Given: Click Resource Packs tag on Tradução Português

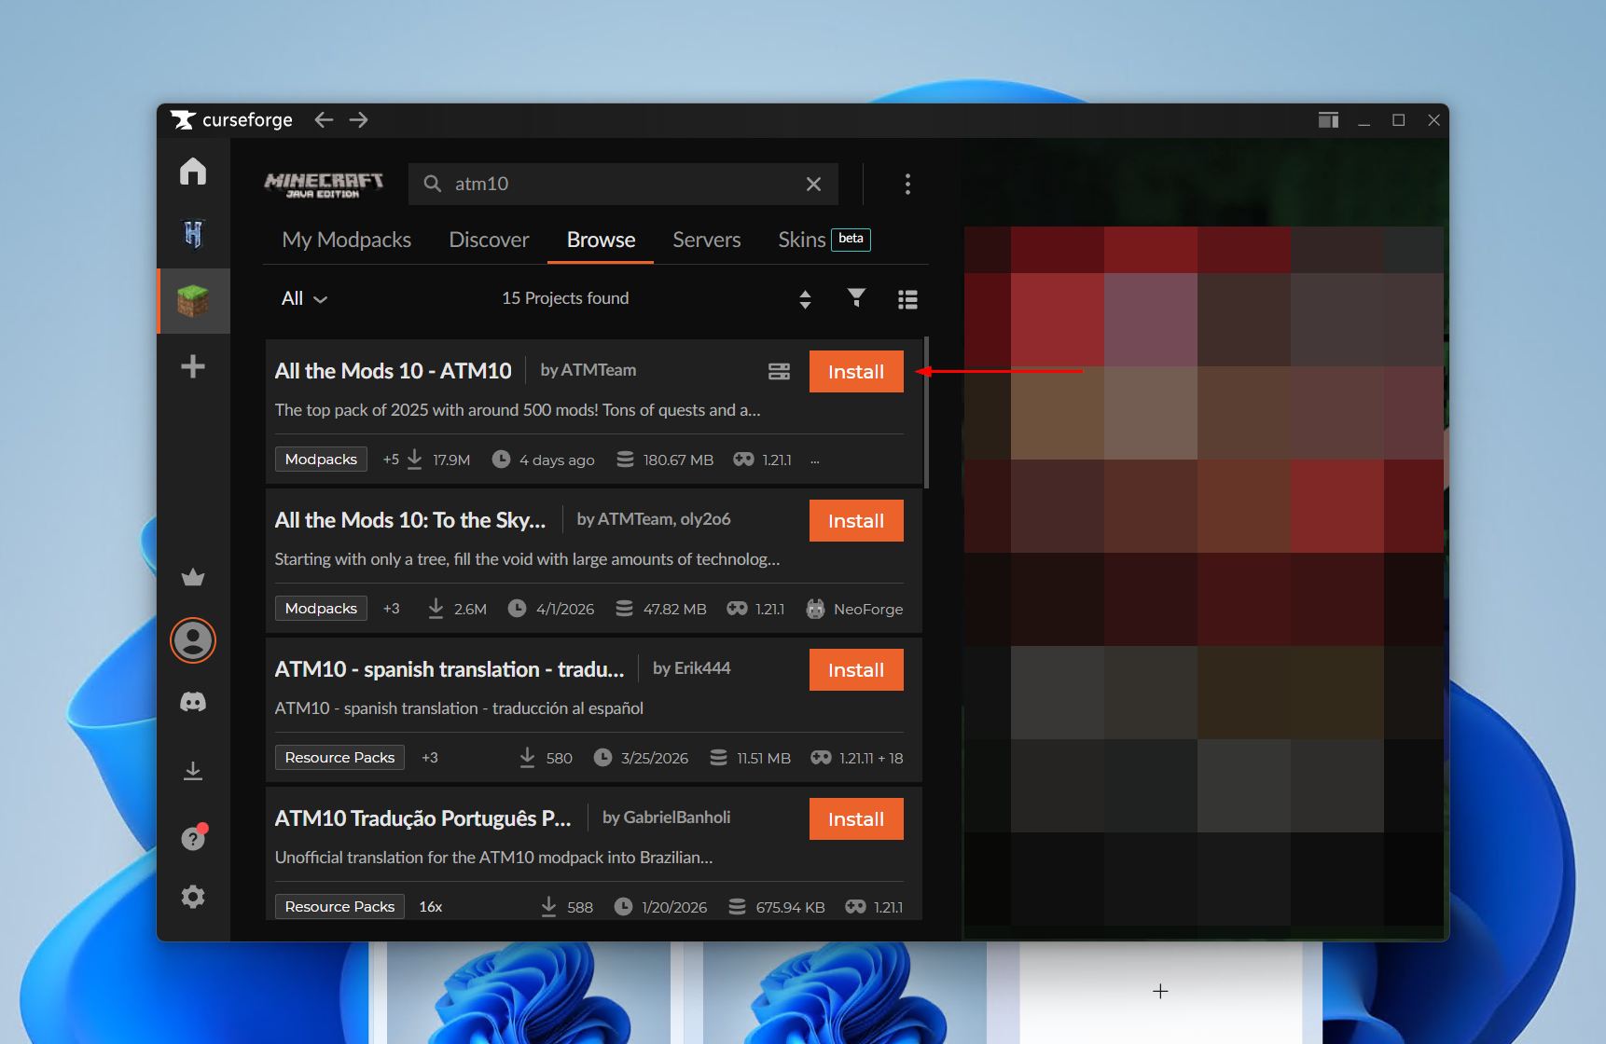Looking at the screenshot, I should 339,907.
